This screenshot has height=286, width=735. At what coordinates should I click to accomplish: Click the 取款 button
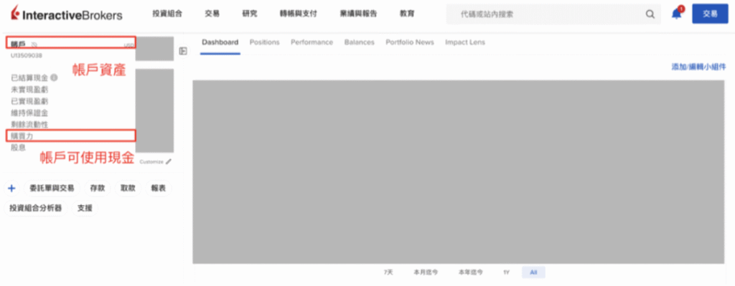(128, 189)
